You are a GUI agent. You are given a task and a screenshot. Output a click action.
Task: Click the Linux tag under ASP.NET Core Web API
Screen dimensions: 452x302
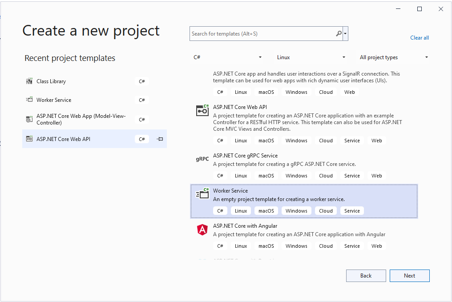(x=241, y=141)
